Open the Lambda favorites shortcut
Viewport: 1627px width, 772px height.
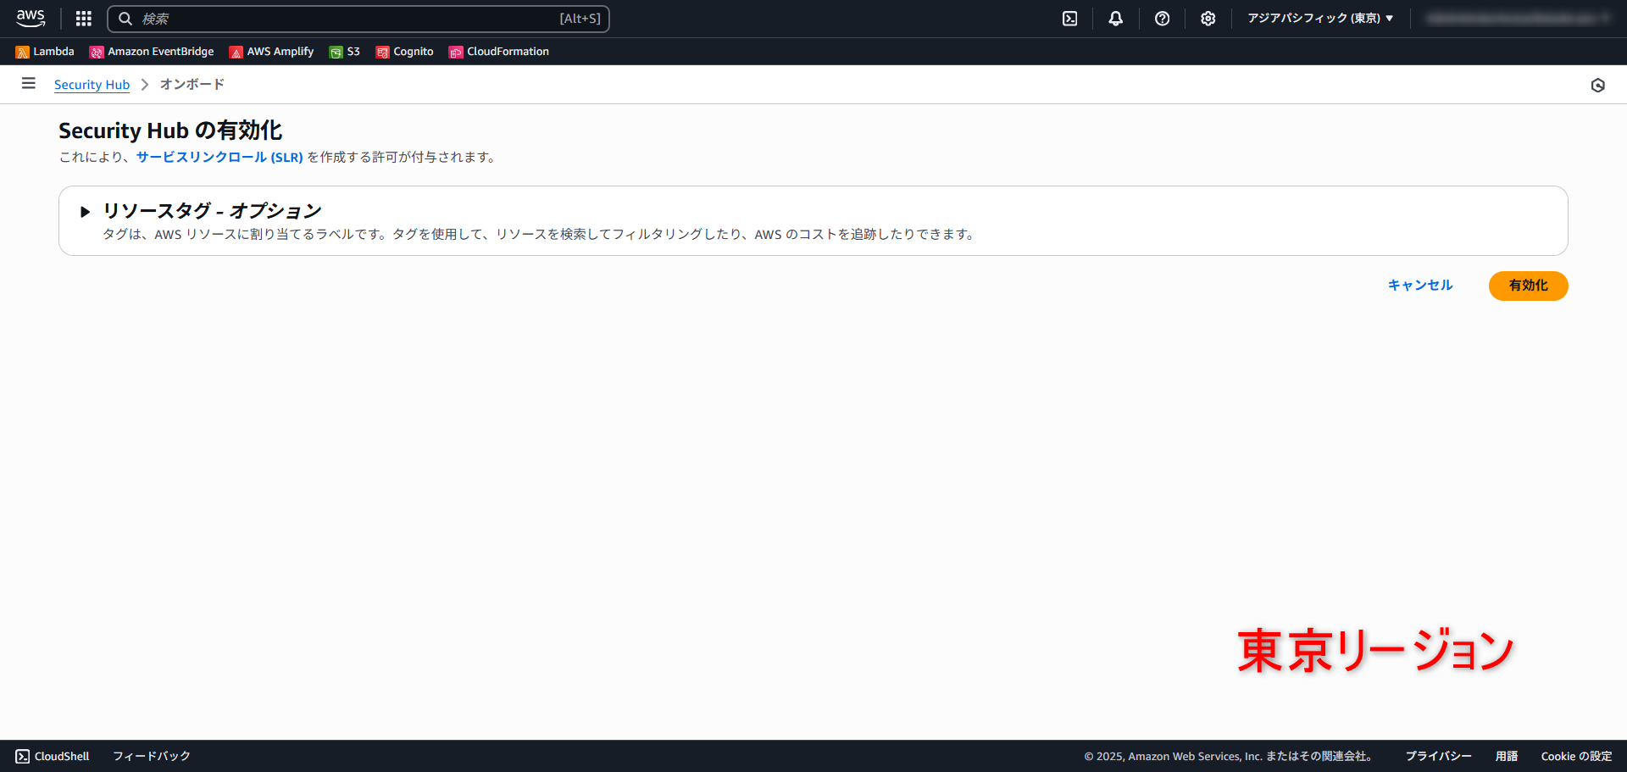pos(44,51)
